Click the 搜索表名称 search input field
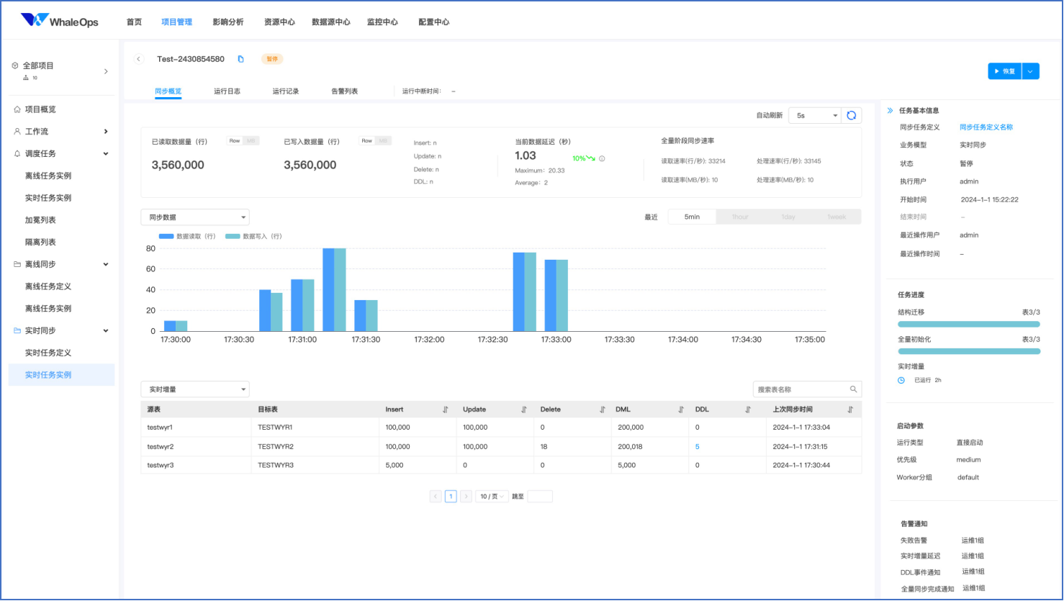 801,389
